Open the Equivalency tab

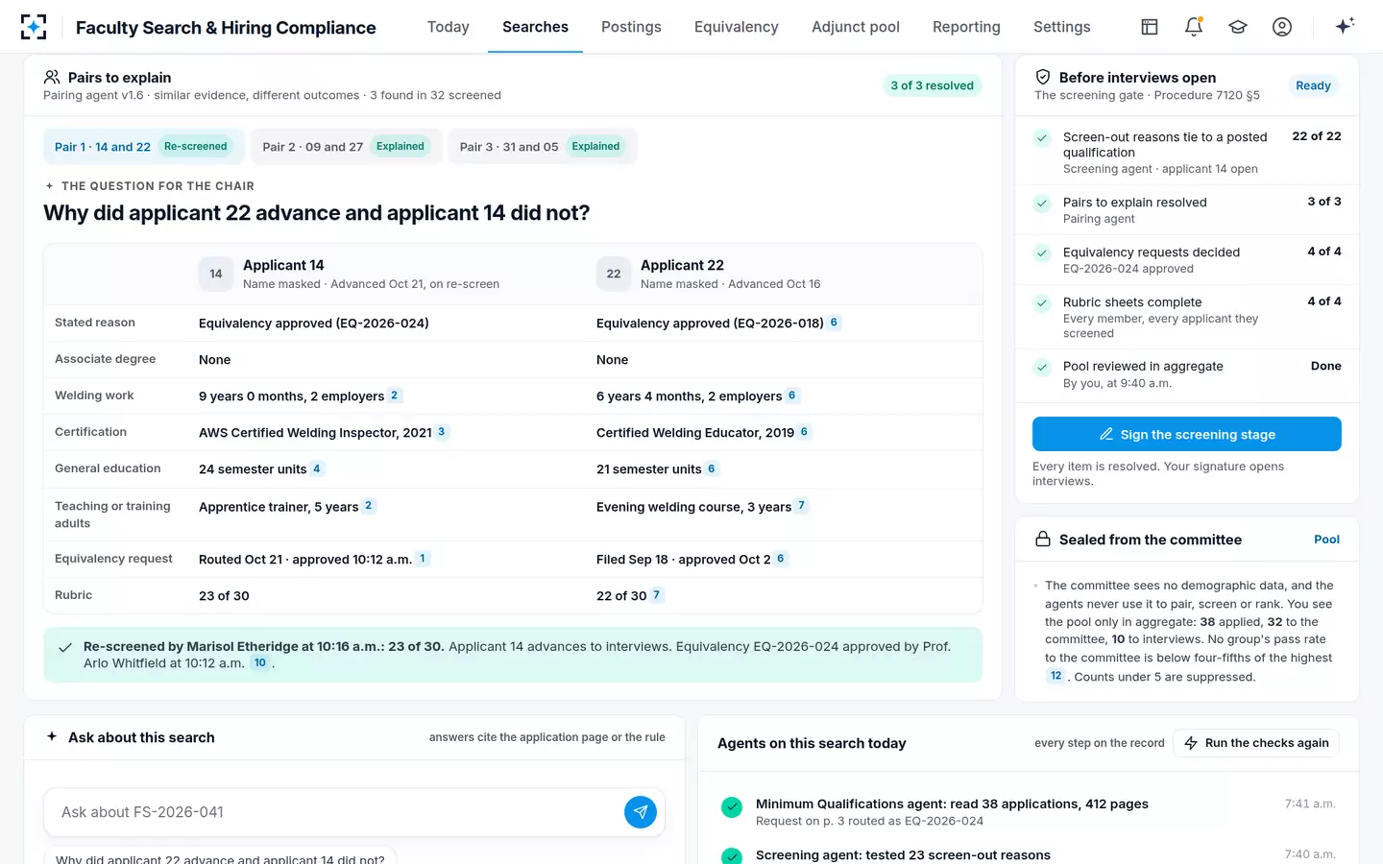737,27
